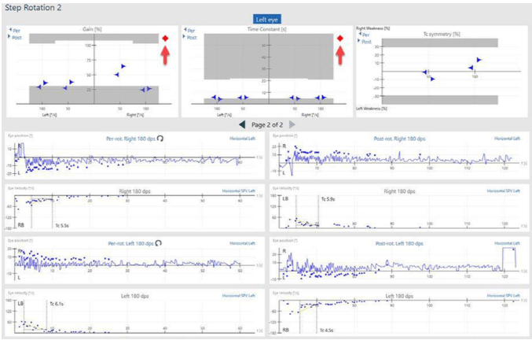Click the Step Rotation 2 title
Image resolution: width=532 pixels, height=340 pixels.
pos(33,6)
